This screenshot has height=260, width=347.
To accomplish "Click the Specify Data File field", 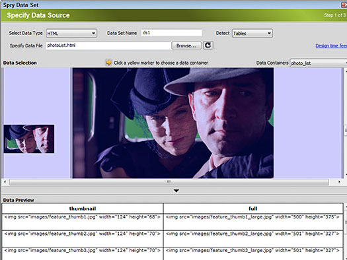I will tap(108, 46).
